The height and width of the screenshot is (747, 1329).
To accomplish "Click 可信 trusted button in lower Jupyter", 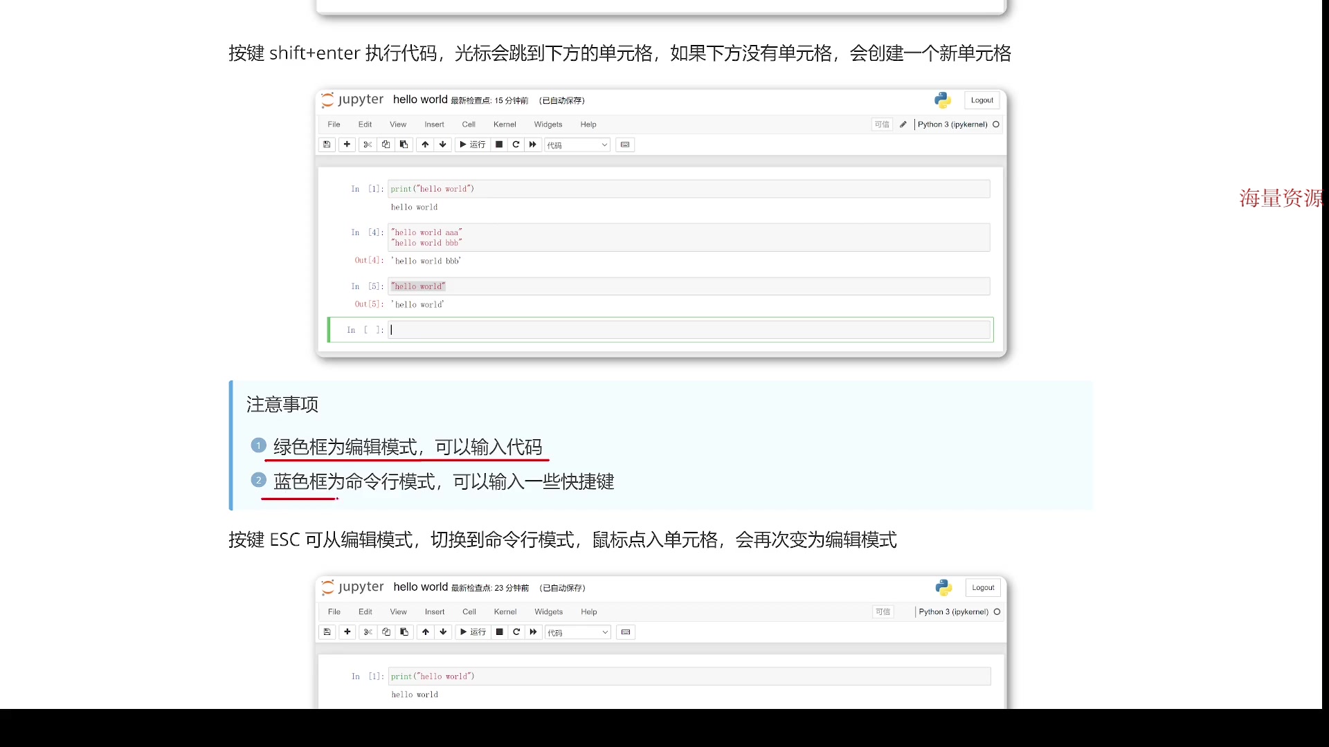I will pos(883,612).
